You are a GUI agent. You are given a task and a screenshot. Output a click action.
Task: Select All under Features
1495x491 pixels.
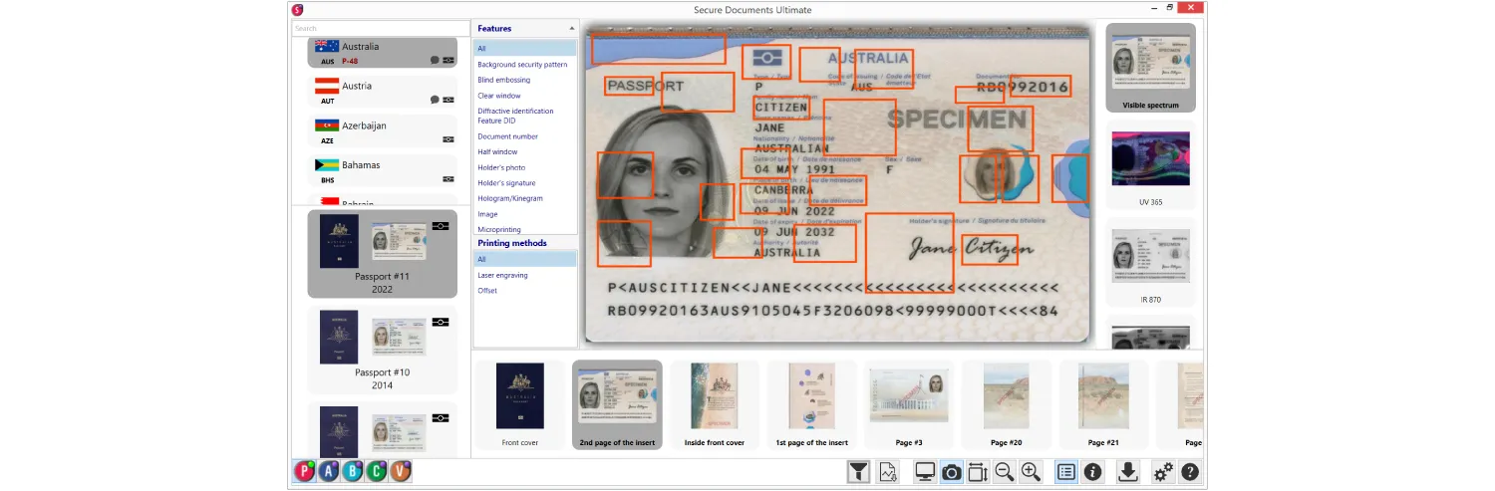[524, 48]
